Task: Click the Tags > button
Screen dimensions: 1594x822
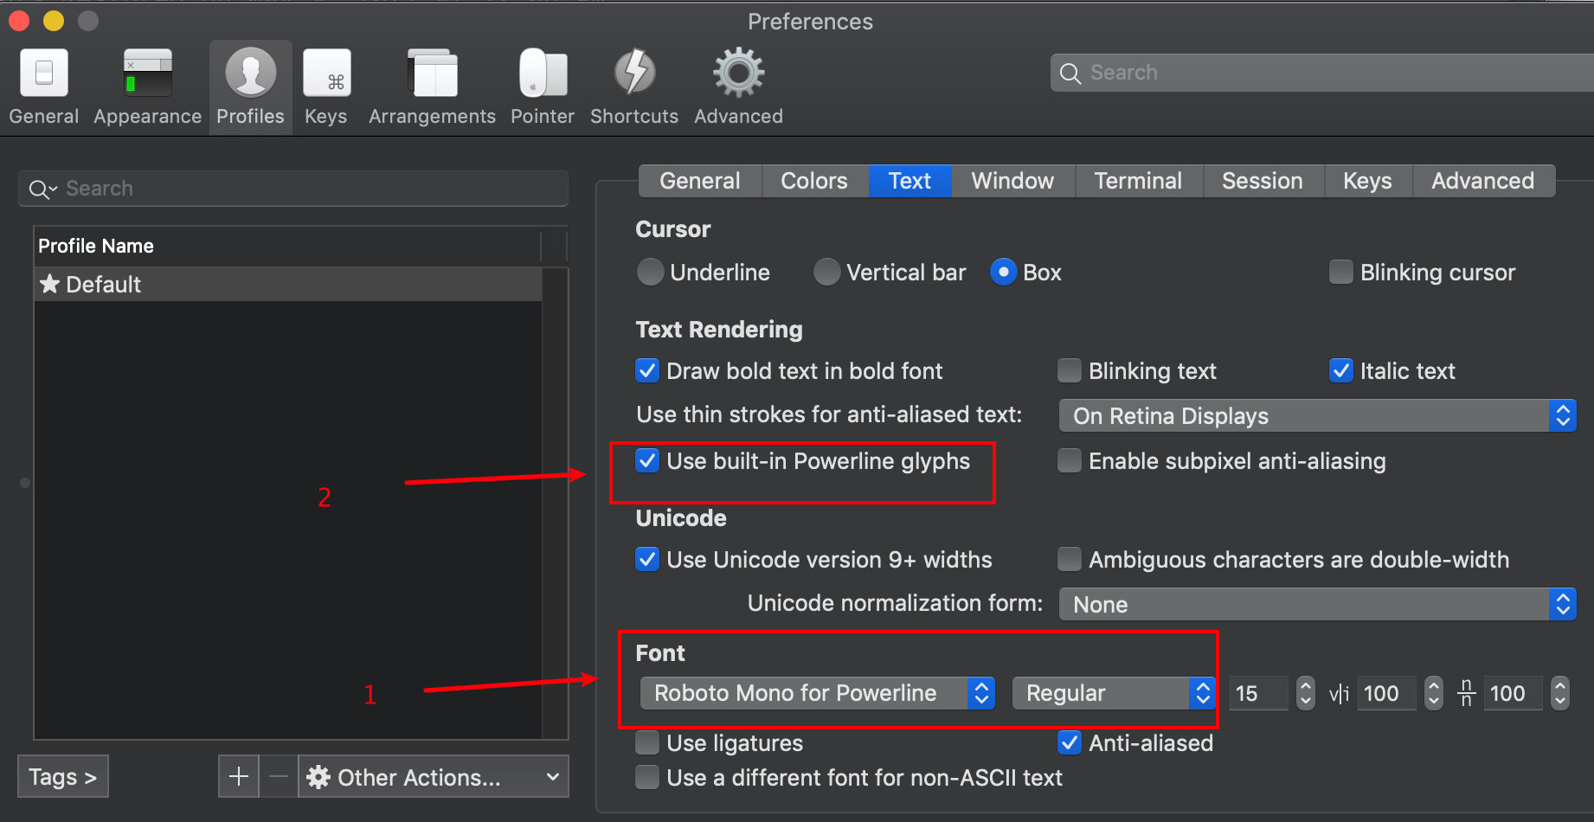Action: [x=63, y=777]
